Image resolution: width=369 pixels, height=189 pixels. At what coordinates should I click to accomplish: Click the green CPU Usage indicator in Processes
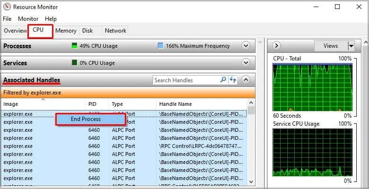(x=74, y=46)
